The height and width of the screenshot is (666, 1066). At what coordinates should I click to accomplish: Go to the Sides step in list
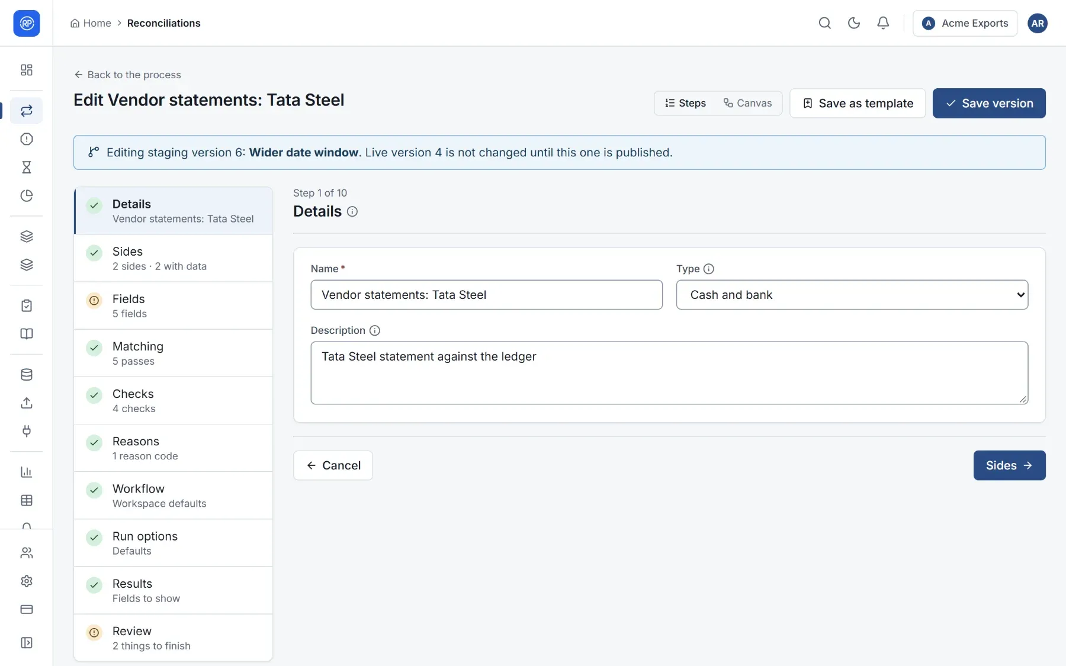coord(173,258)
